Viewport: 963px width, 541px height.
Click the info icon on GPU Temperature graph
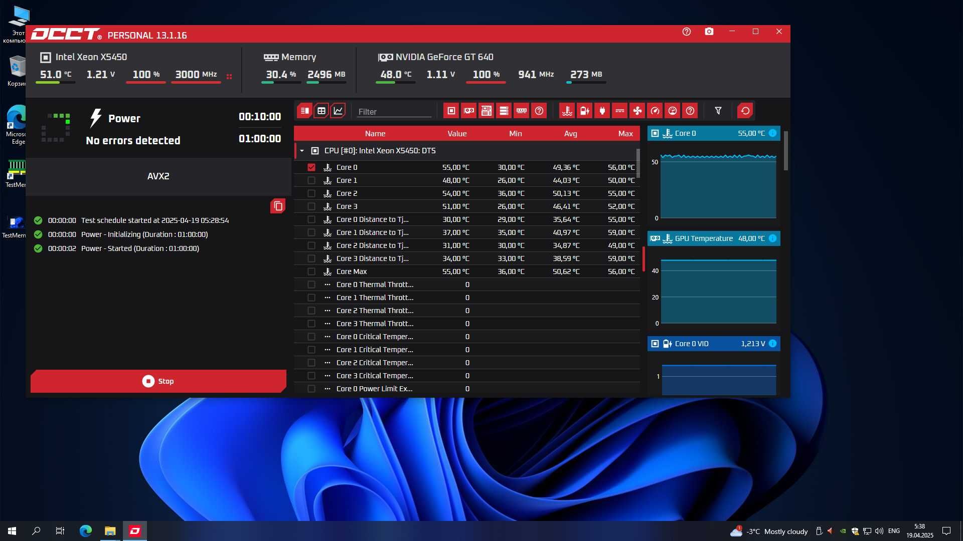773,238
